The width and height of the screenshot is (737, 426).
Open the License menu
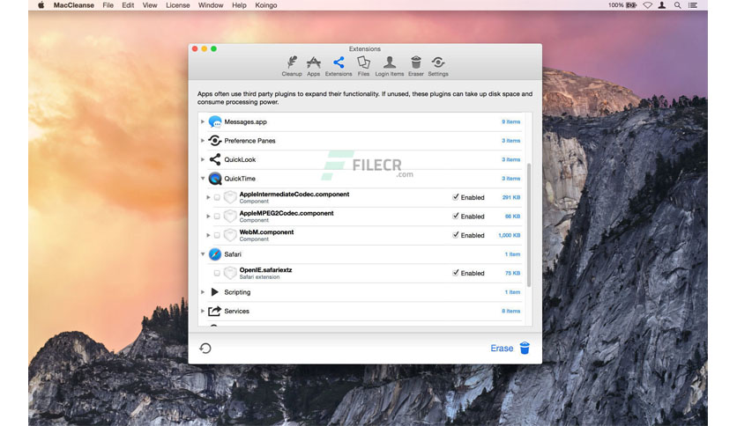[178, 5]
